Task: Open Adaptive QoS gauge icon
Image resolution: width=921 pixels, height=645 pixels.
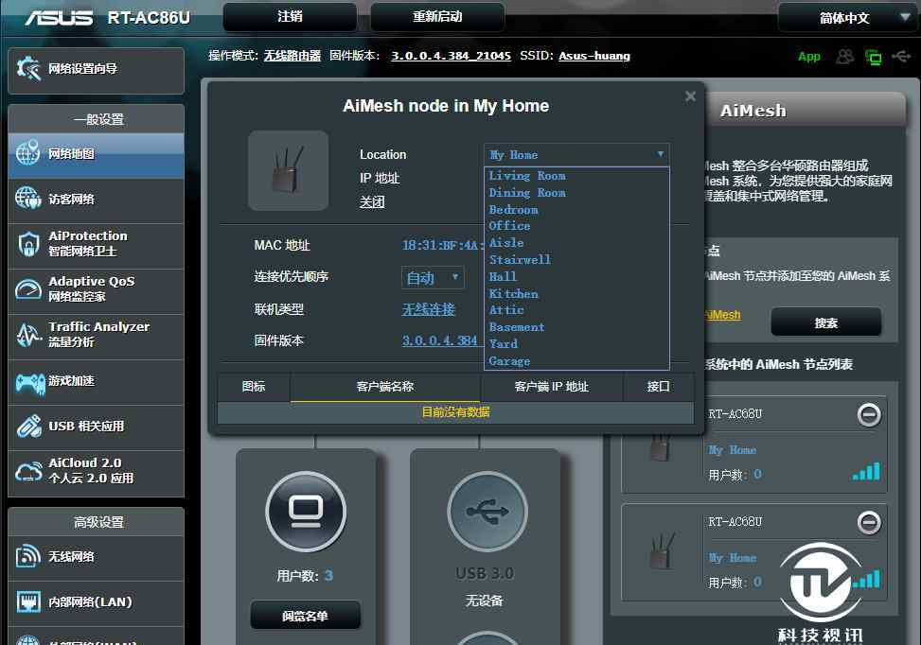Action: click(x=27, y=288)
